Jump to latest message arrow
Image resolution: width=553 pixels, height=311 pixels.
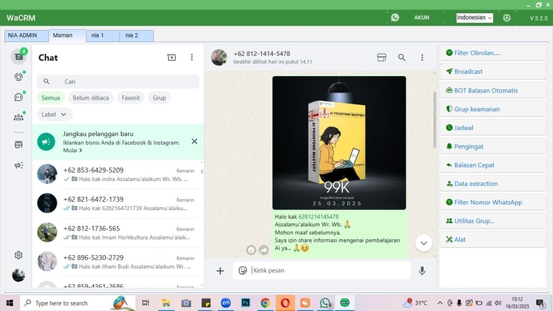[424, 243]
